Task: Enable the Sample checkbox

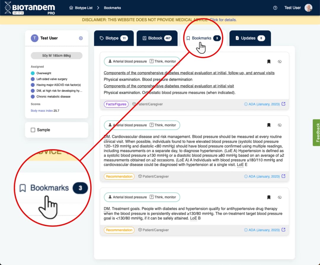Action: (33, 130)
